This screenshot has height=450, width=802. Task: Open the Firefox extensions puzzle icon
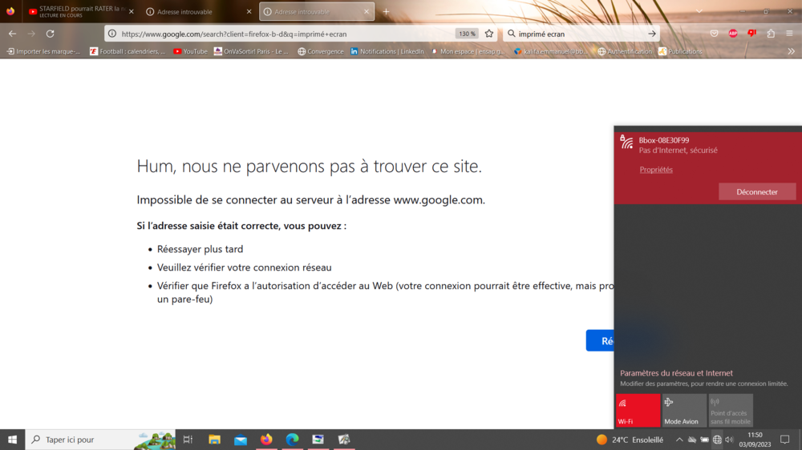pyautogui.click(x=771, y=34)
